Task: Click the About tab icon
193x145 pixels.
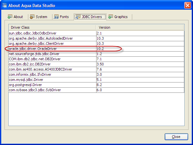Action: pyautogui.click(x=10, y=17)
